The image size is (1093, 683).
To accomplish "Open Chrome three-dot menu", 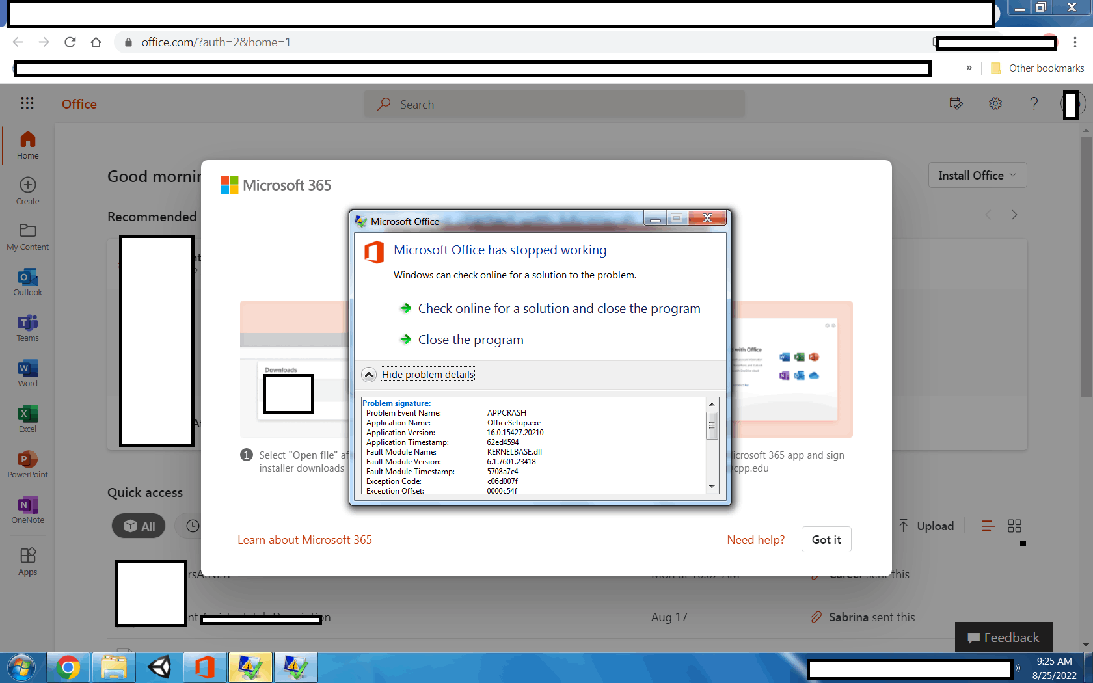I will [x=1075, y=42].
